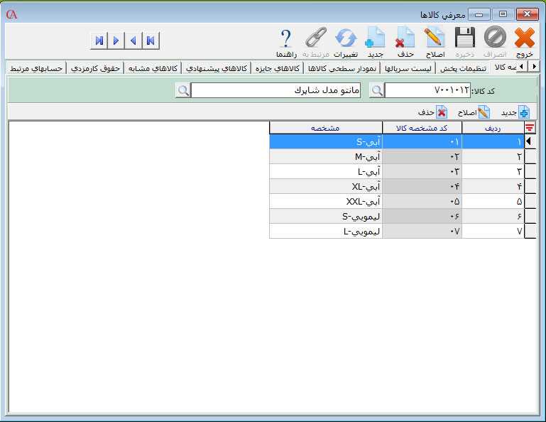Click حذف button above the specifications grid
The height and width of the screenshot is (422, 546).
tap(432, 112)
